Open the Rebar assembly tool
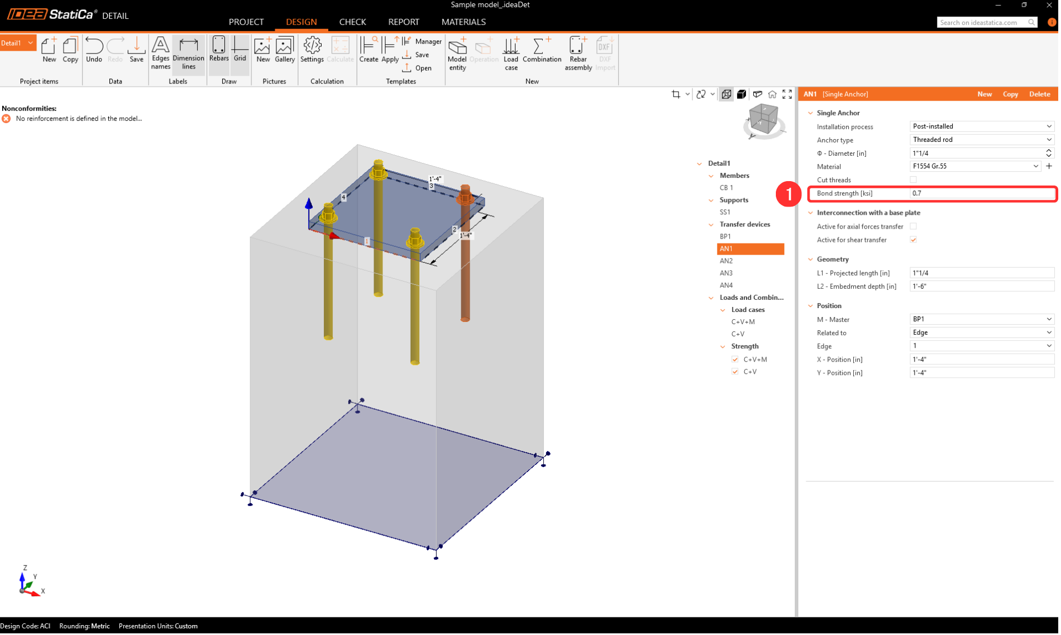The width and height of the screenshot is (1061, 635). [578, 53]
